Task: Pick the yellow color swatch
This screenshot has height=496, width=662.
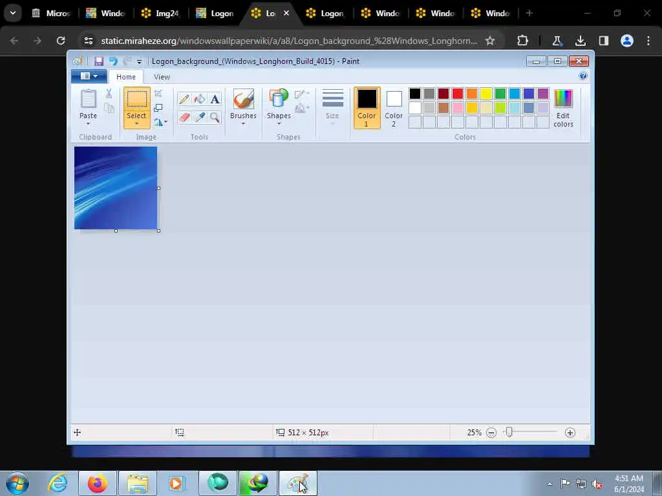Action: click(x=486, y=94)
